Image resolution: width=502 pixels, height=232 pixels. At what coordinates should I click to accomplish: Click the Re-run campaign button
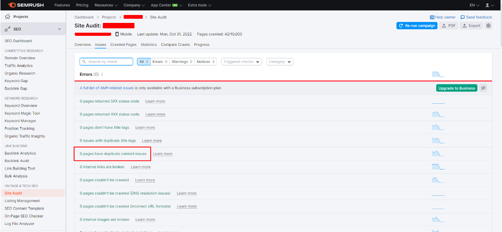tap(416, 26)
